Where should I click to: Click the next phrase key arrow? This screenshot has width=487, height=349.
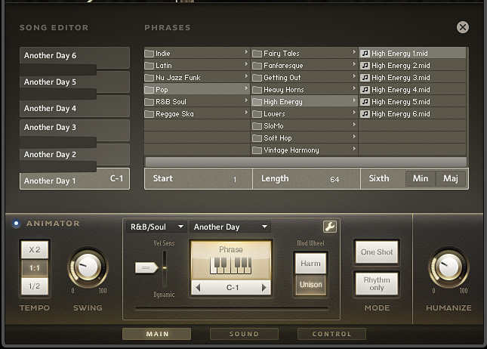[x=264, y=288]
